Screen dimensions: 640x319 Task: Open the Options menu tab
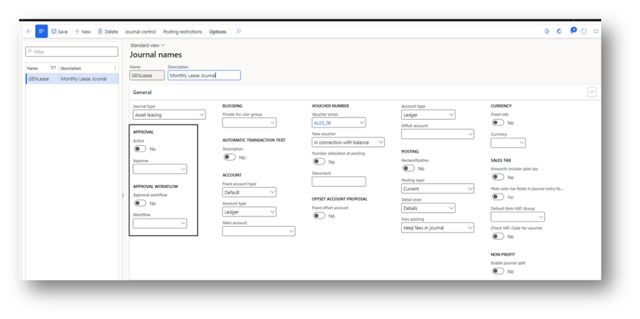click(217, 32)
